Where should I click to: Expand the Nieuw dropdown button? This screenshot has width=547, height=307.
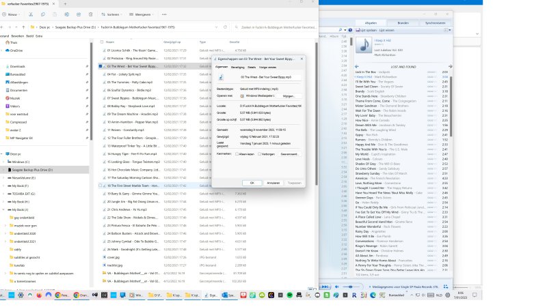[14, 14]
